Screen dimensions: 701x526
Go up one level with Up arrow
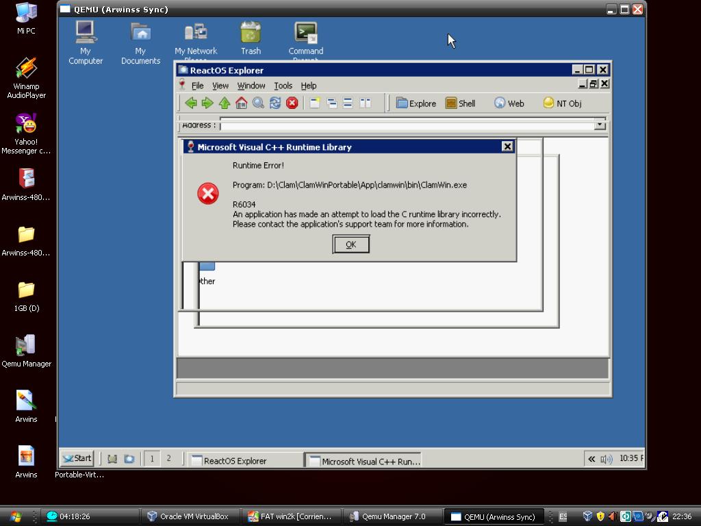coord(225,103)
